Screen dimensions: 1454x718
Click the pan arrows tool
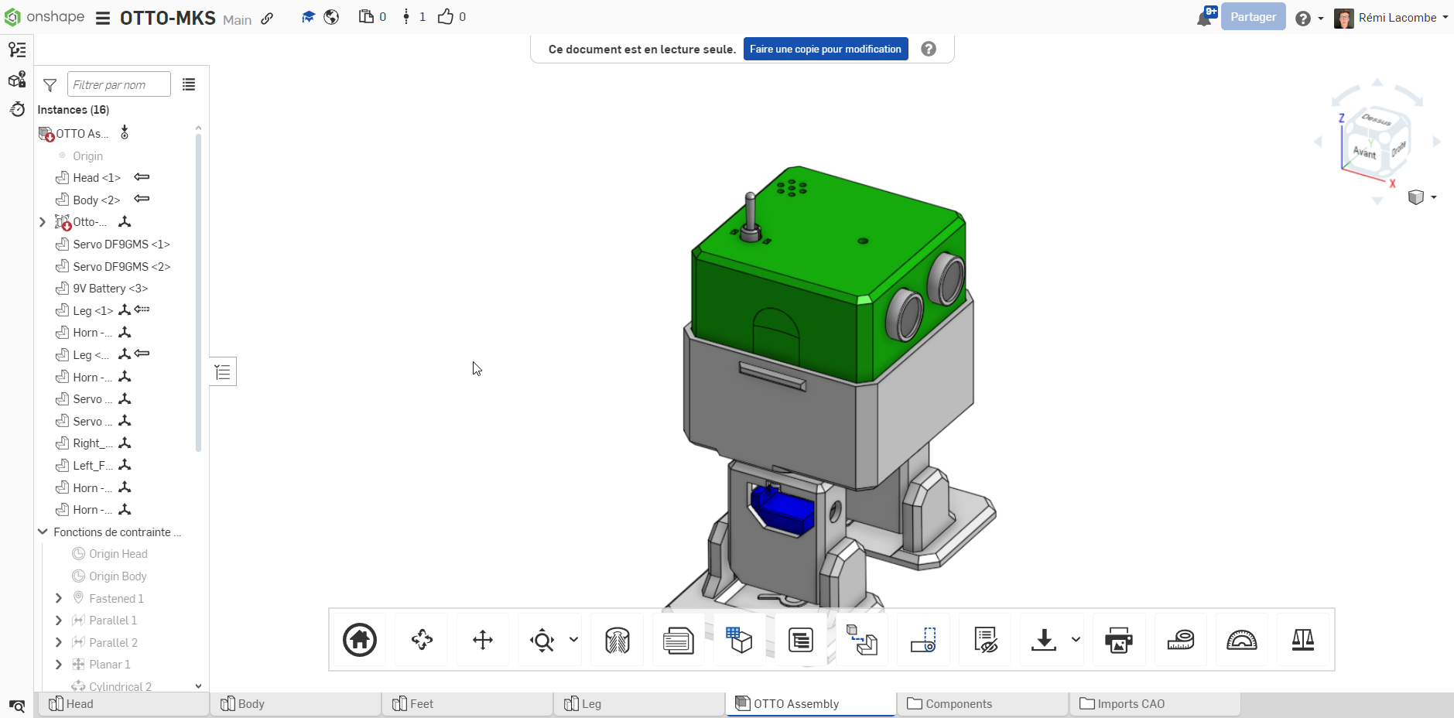483,640
